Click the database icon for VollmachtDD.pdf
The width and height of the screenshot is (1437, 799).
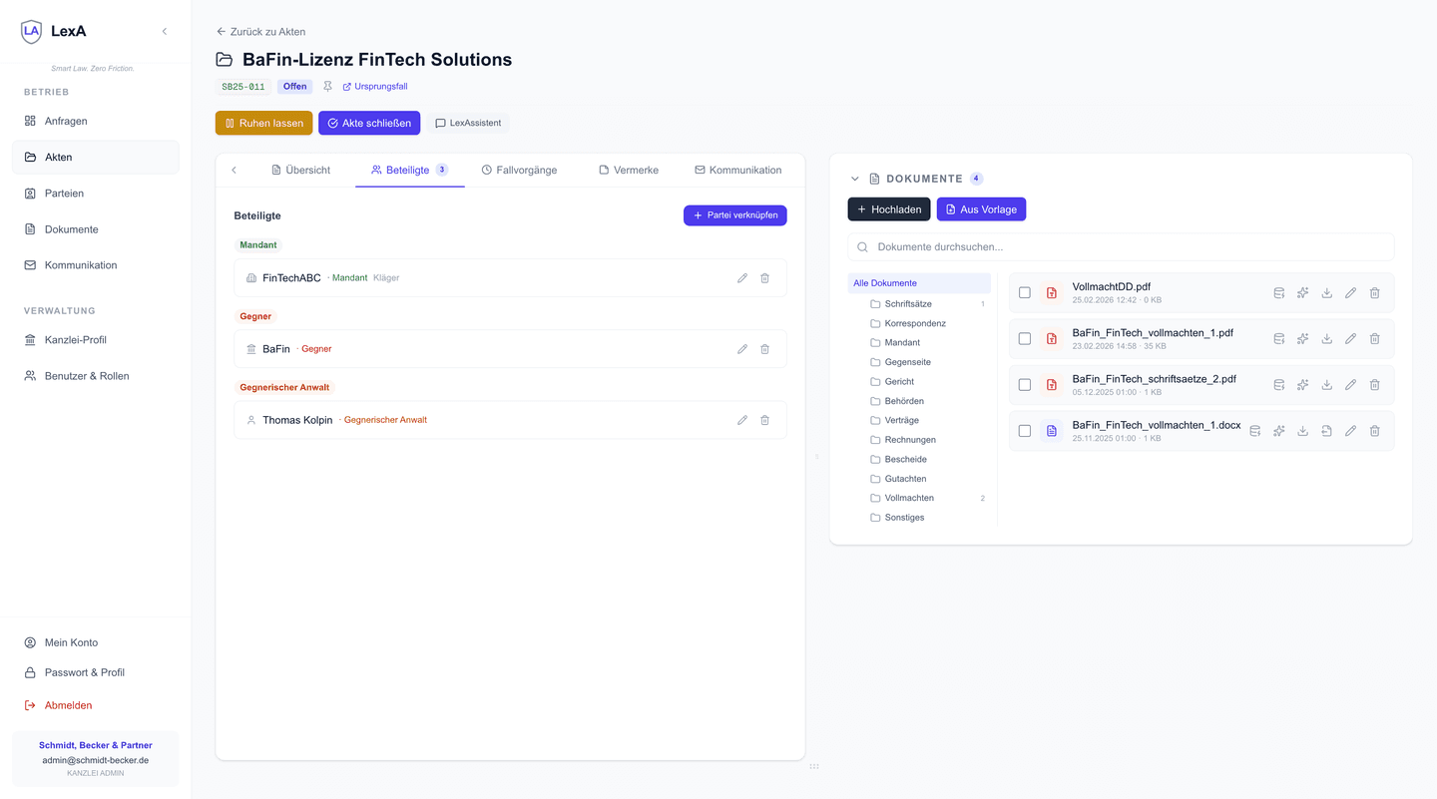(x=1278, y=293)
